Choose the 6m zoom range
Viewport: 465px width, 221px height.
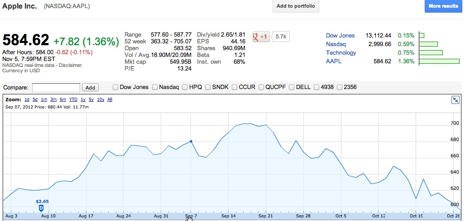pyautogui.click(x=62, y=100)
